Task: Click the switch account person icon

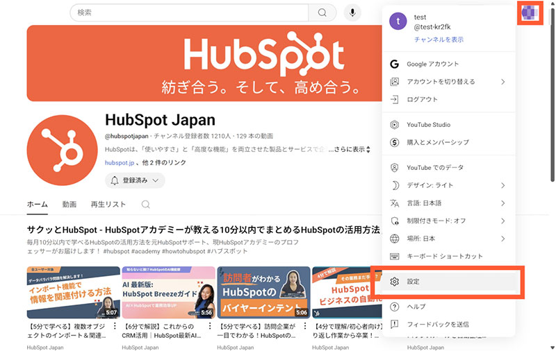Action: click(x=394, y=82)
